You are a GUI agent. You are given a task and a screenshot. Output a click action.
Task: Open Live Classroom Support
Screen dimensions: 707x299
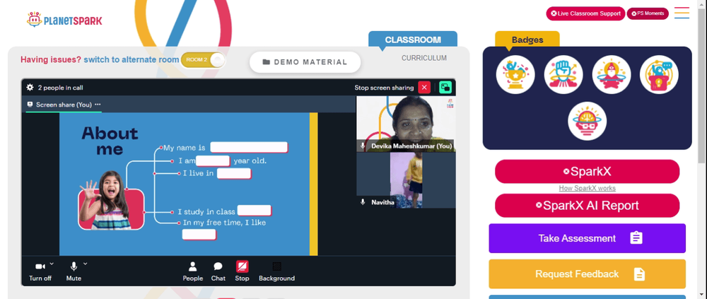[x=585, y=13]
